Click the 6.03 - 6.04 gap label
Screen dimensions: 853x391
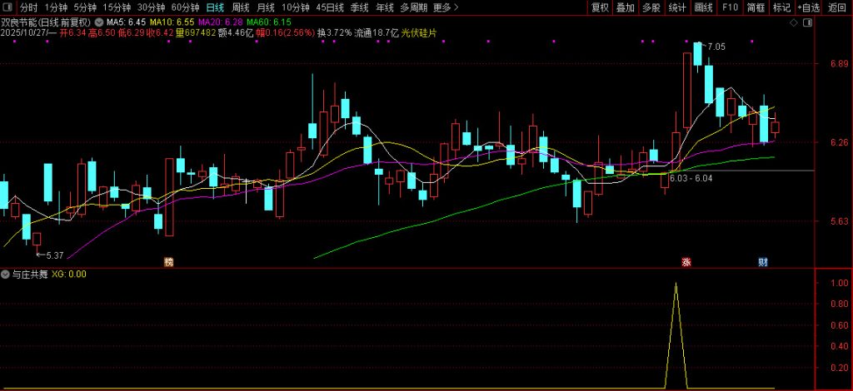point(691,178)
